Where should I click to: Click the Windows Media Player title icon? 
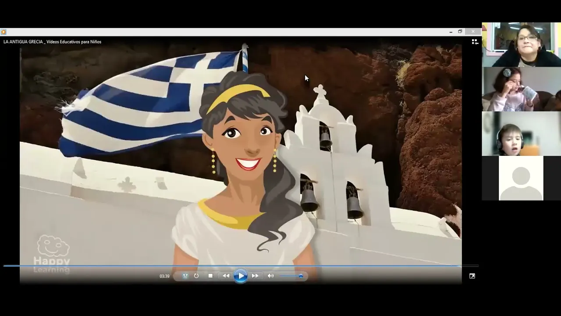[4, 32]
